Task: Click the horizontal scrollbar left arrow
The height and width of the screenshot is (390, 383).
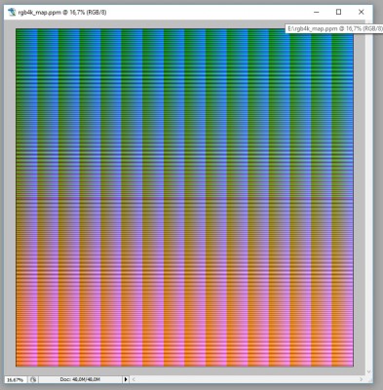Action: (134, 379)
